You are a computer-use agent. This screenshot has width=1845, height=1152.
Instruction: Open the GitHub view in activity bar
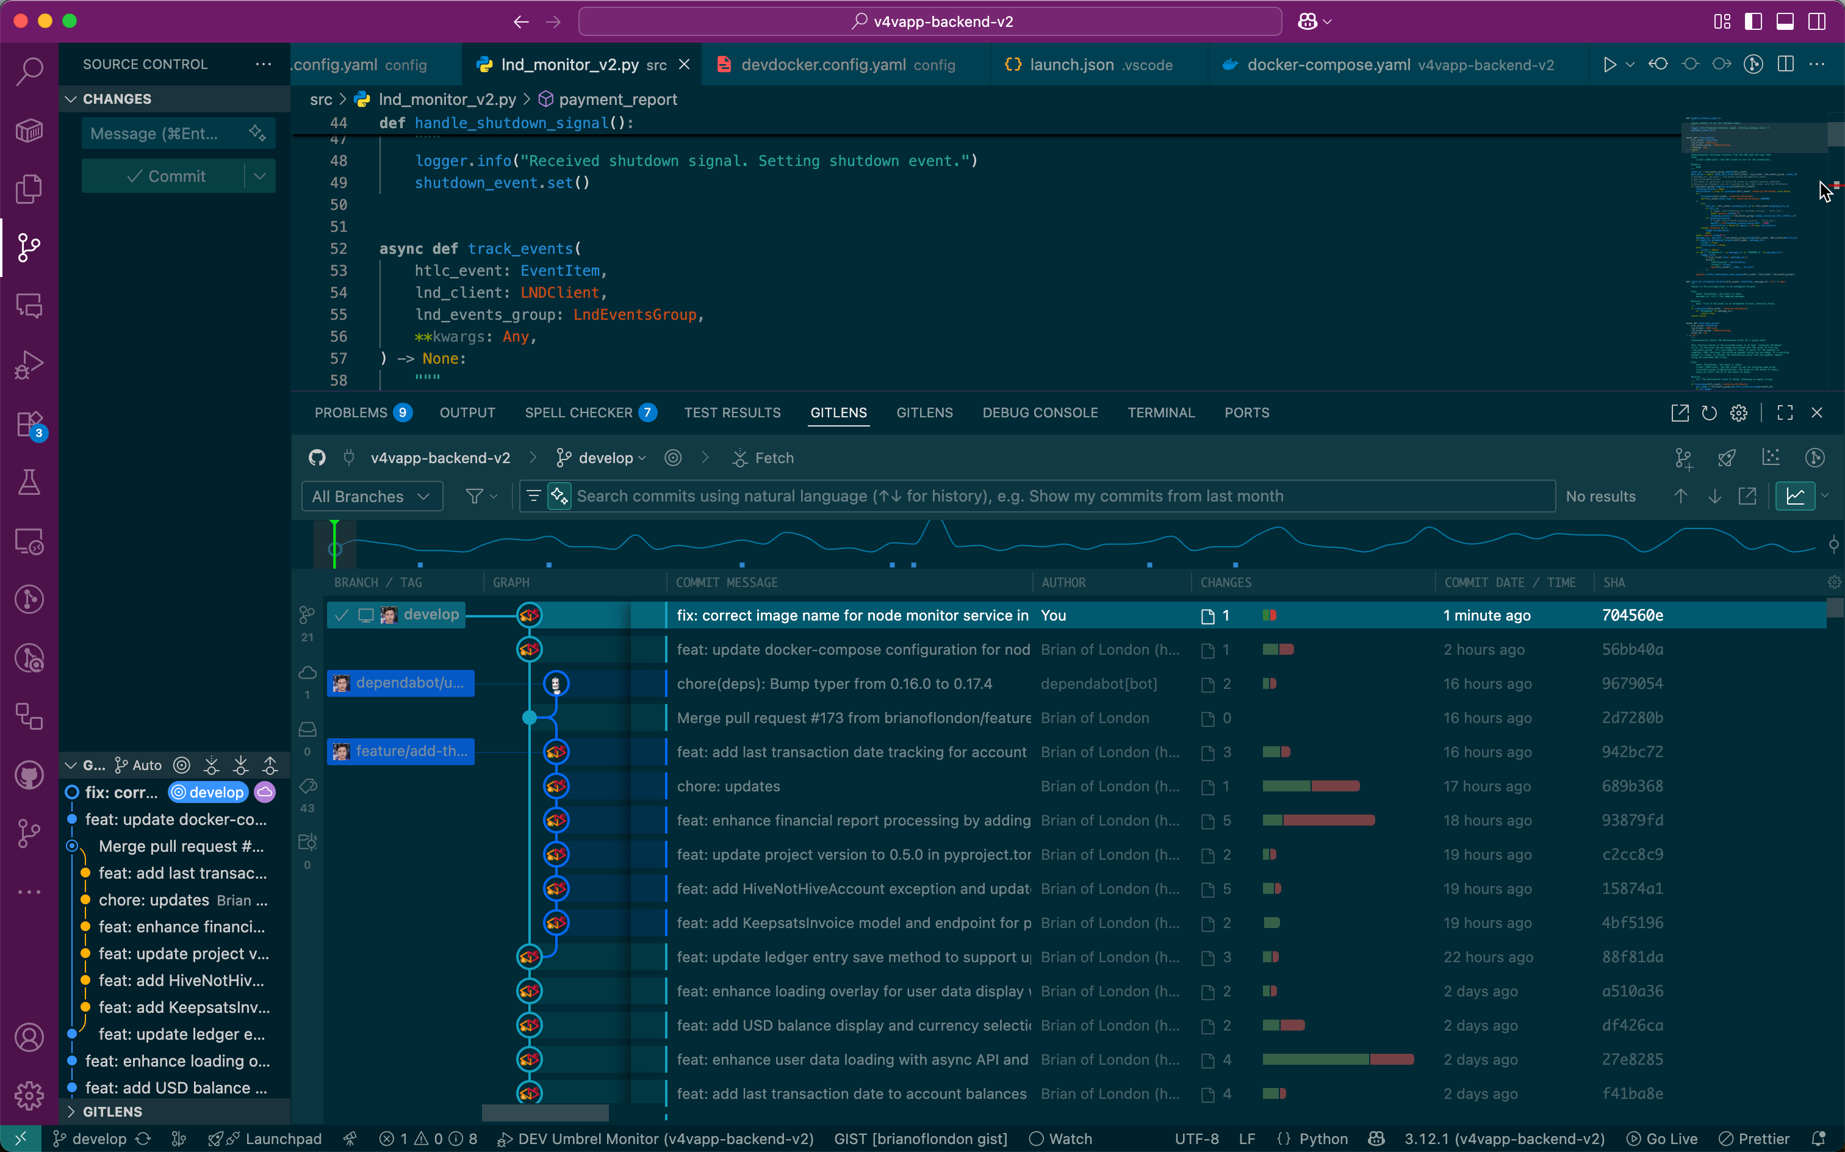(x=29, y=776)
